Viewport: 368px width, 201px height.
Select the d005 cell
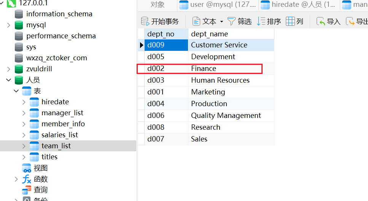pyautogui.click(x=166, y=57)
